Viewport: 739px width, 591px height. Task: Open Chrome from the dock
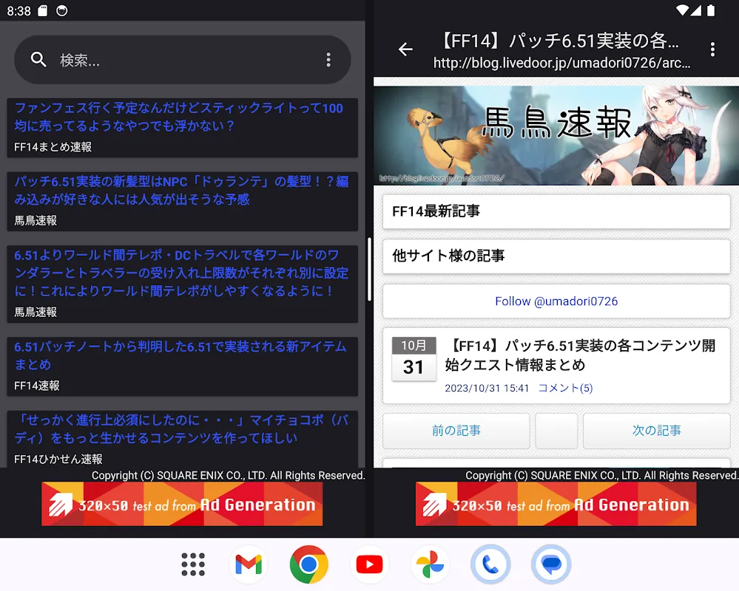[309, 564]
